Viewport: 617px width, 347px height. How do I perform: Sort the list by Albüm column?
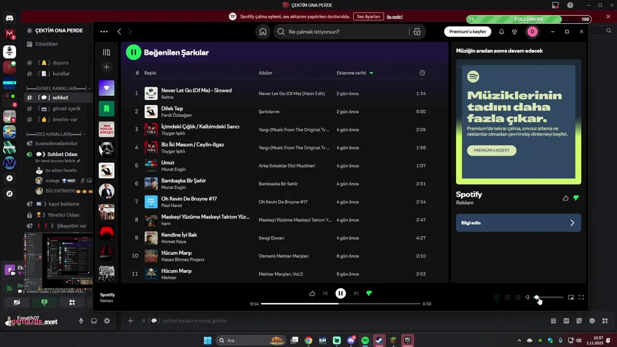[265, 73]
